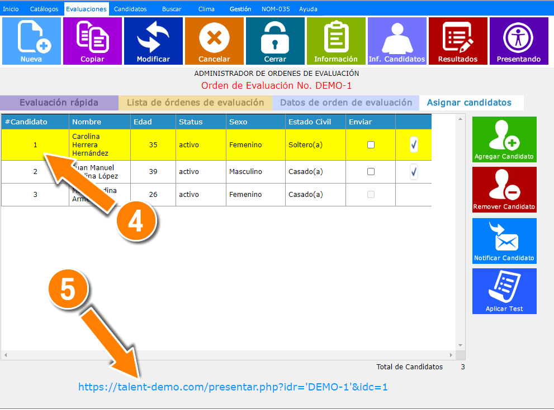Sort by the Status column header

(201, 122)
